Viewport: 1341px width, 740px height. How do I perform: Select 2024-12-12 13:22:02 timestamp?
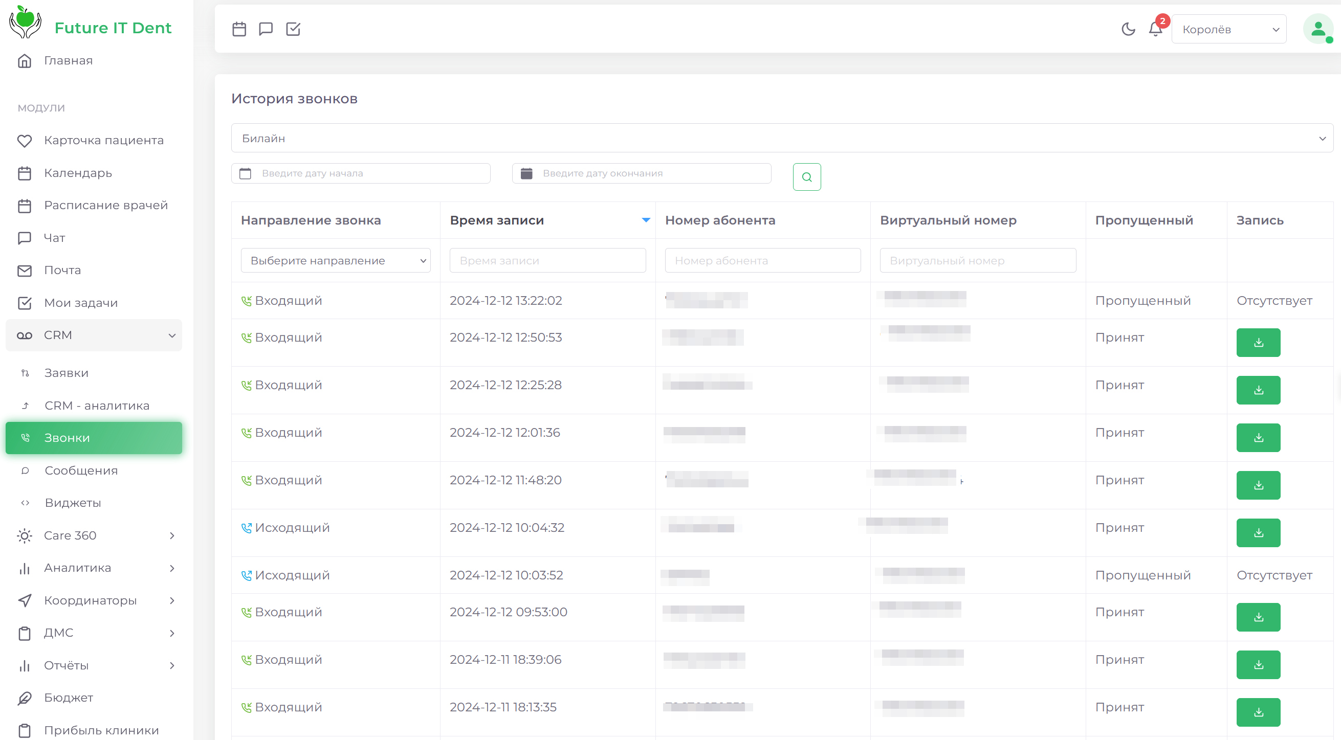point(505,301)
